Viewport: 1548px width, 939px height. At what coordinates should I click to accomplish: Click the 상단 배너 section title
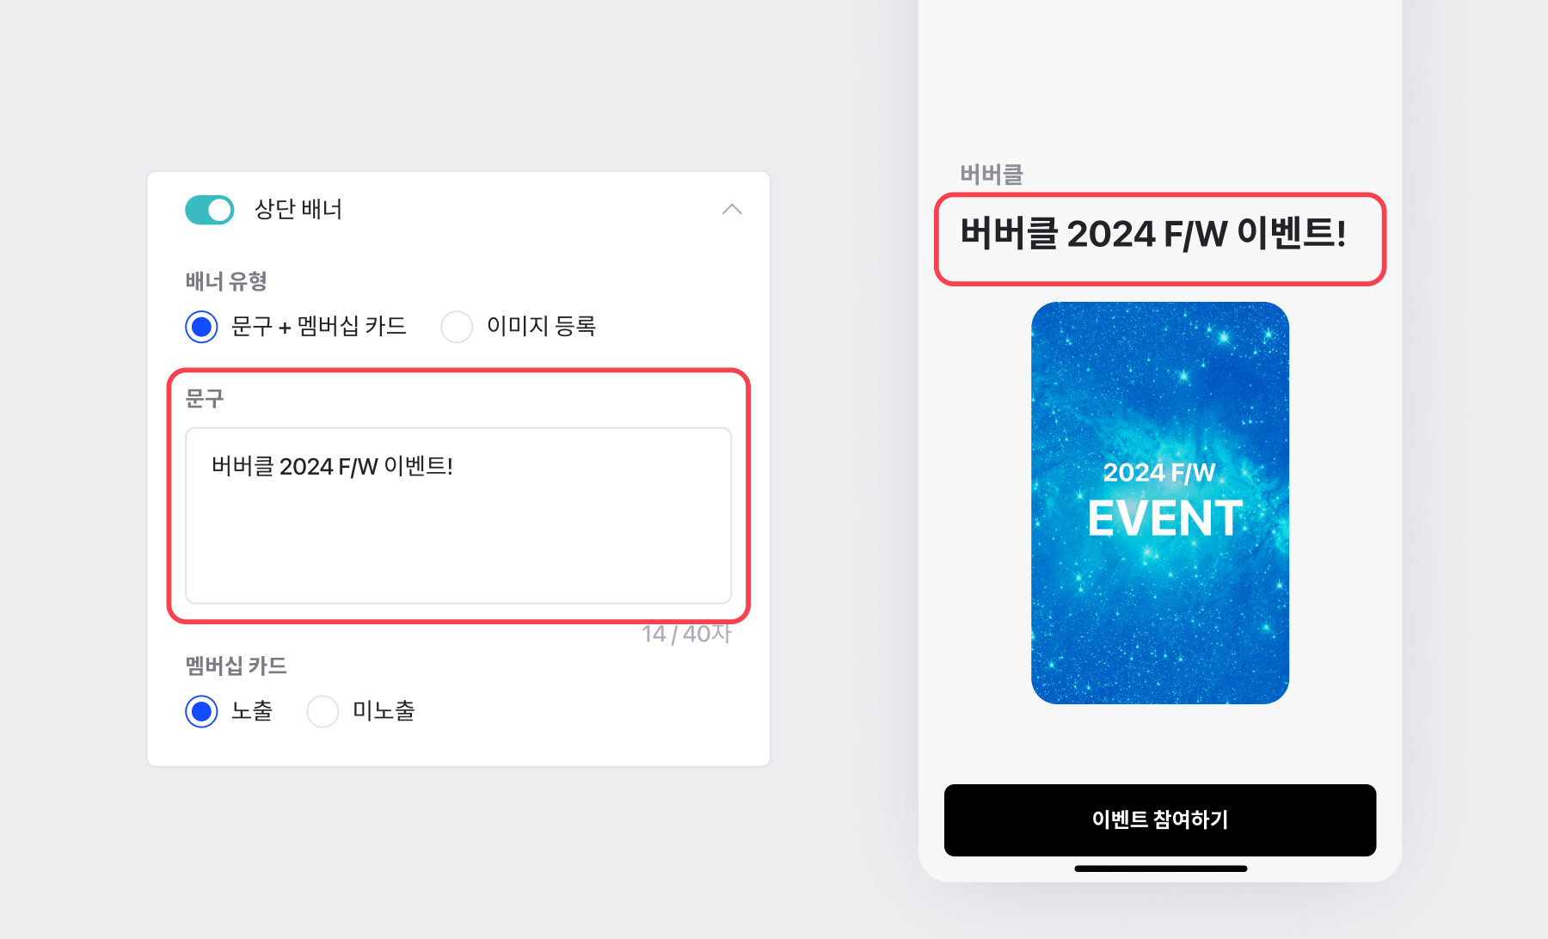298,209
